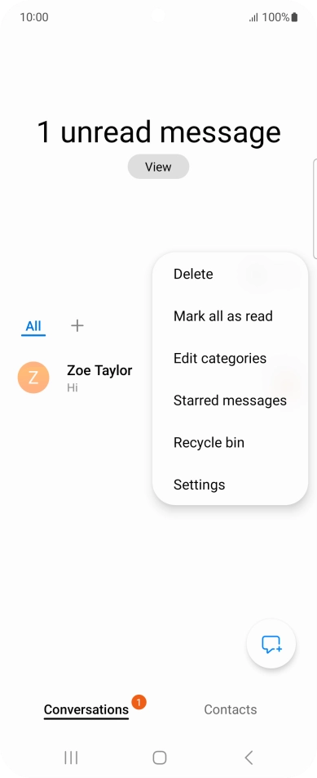Viewport: 317px width, 778px height.
Task: Tap the unread badge on Conversations
Action: pyautogui.click(x=139, y=701)
